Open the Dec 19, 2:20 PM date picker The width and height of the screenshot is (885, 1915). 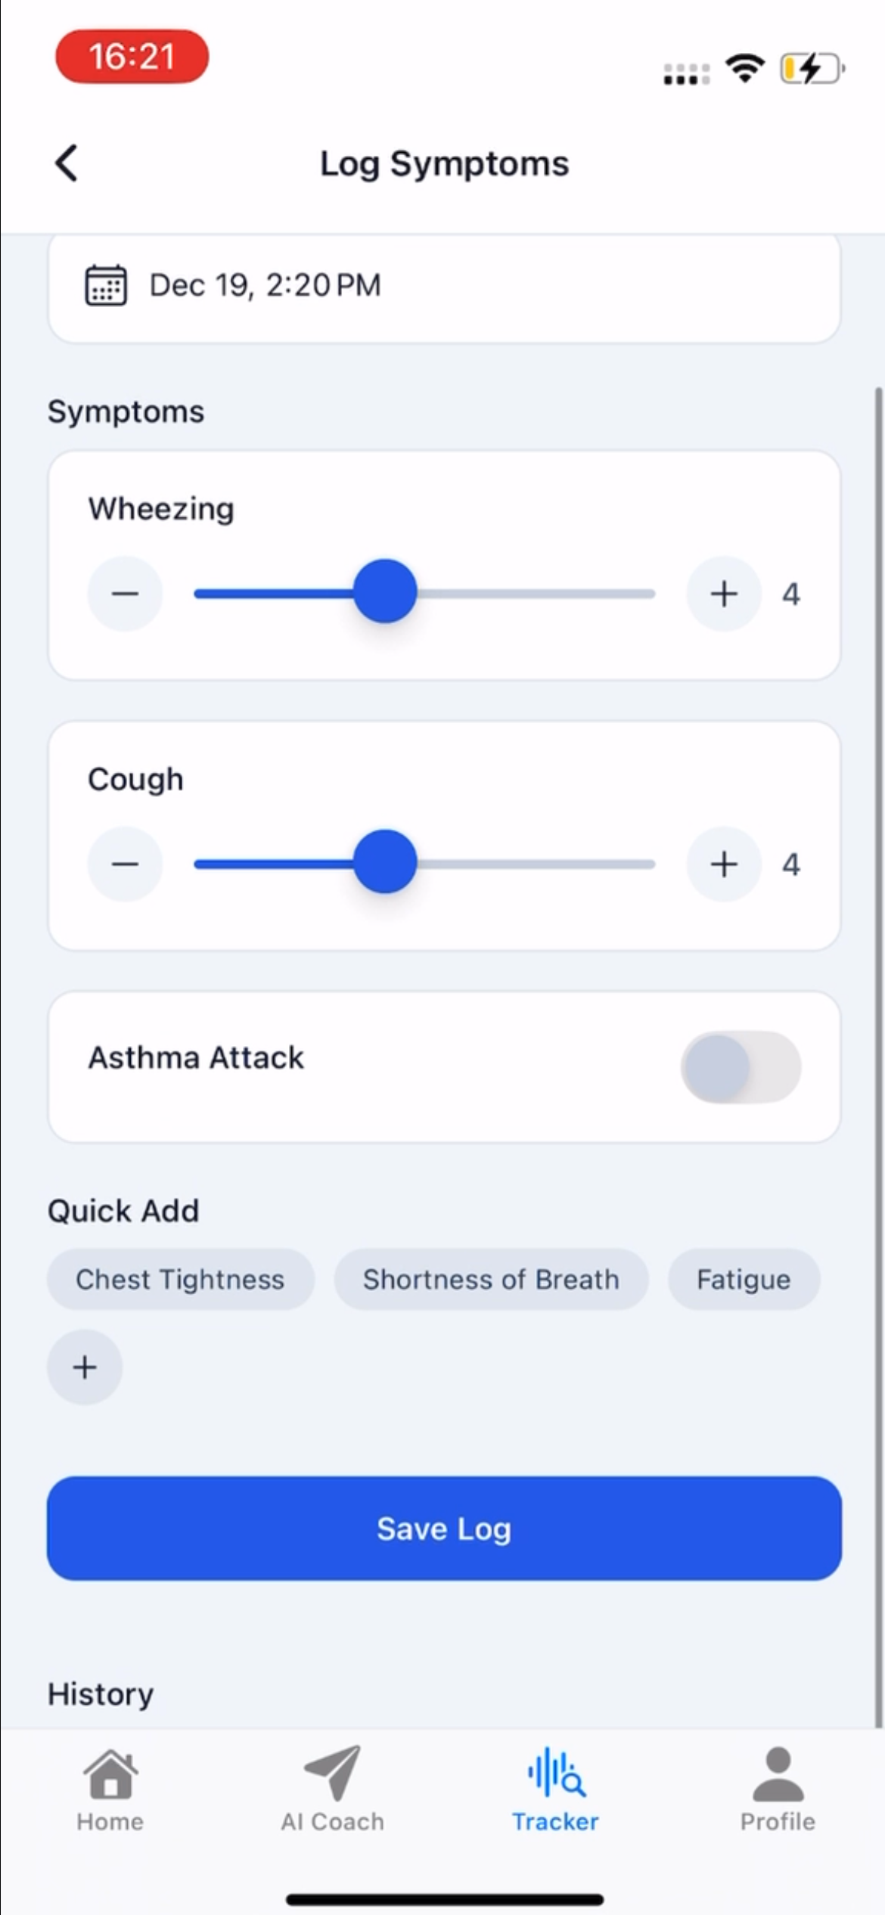[265, 285]
